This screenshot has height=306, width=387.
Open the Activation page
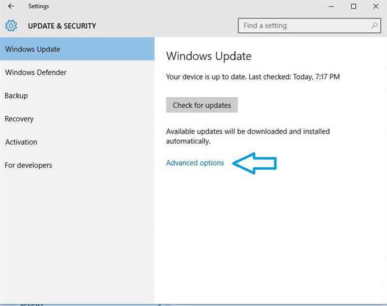(77, 142)
